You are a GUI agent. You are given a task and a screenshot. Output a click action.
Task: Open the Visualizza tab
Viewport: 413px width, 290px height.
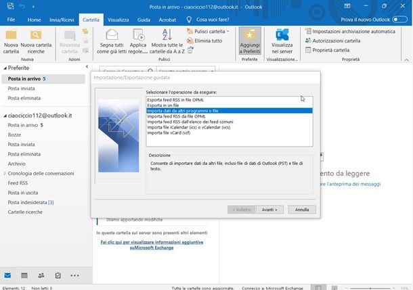[118, 20]
